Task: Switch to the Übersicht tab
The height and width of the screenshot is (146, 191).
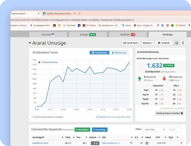Action: [48, 34]
